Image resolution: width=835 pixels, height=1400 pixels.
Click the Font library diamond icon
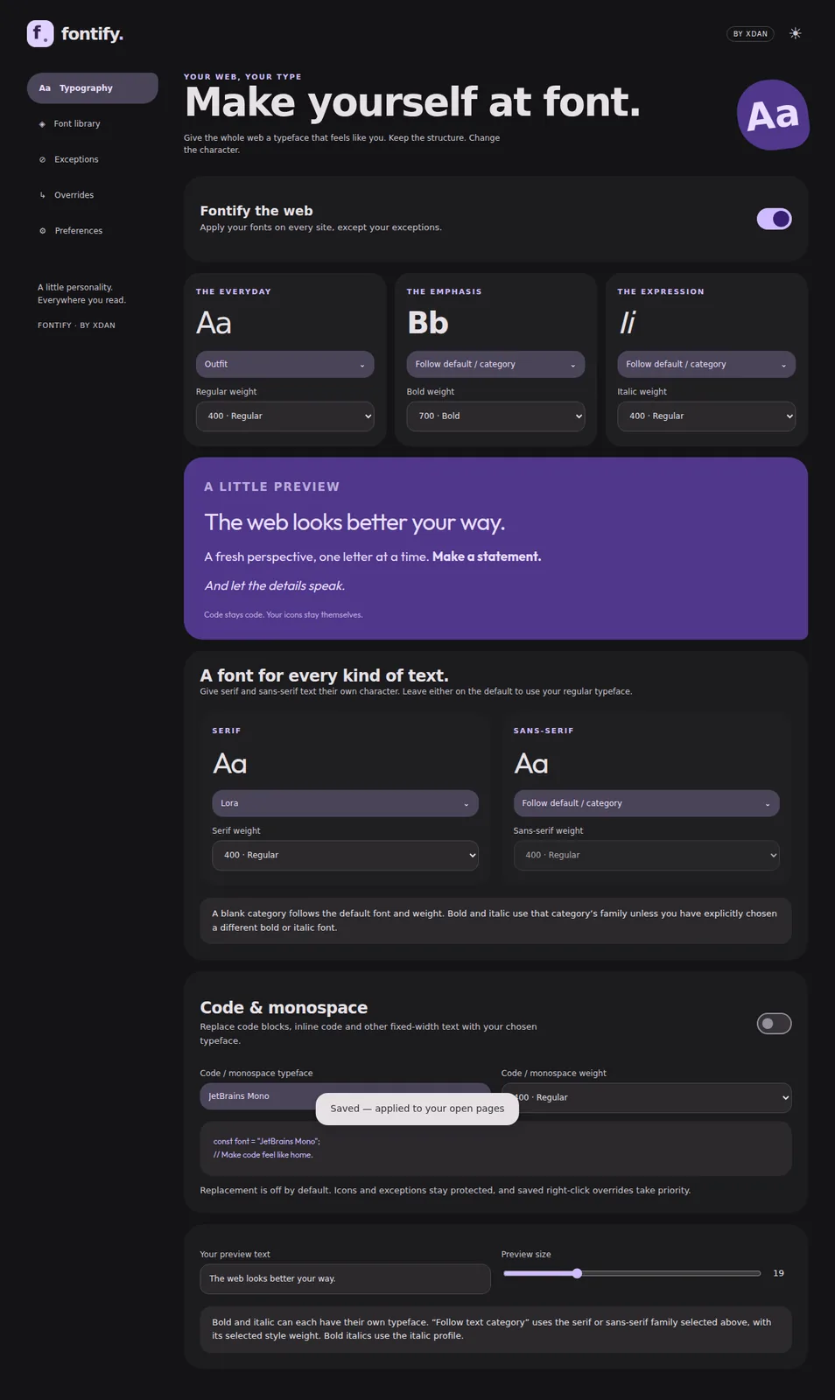click(x=42, y=124)
